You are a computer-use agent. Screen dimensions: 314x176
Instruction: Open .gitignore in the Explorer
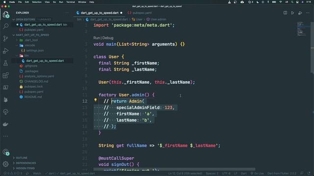(x=31, y=66)
